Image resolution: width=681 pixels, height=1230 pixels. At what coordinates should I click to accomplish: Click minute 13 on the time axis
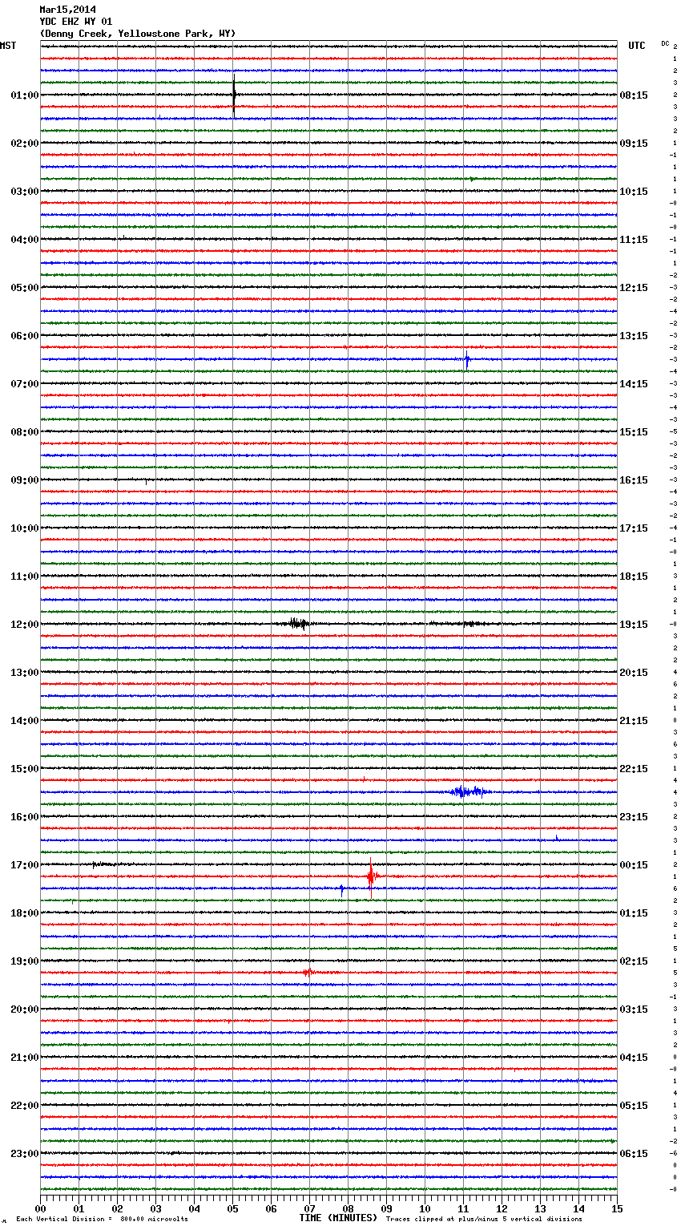(540, 1208)
